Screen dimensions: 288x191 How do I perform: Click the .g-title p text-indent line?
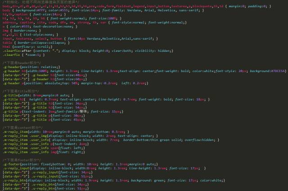[63, 111]
